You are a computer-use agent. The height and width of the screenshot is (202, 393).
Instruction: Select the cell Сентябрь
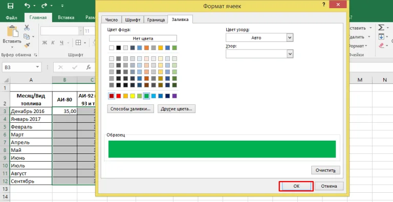pyautogui.click(x=31, y=181)
